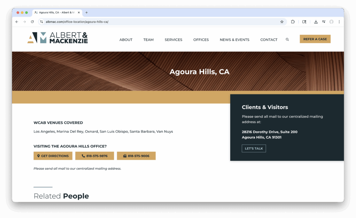356x218 pixels.
Task: Click the Get Directions button
Action: pos(53,156)
